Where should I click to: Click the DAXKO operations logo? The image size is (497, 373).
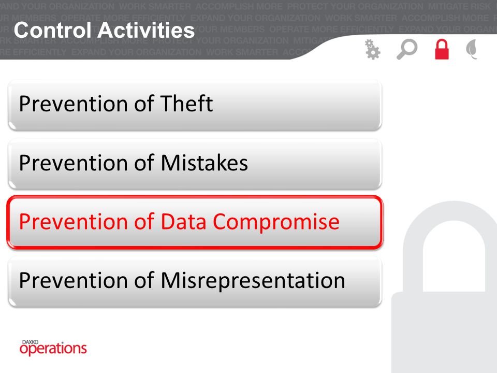point(53,348)
